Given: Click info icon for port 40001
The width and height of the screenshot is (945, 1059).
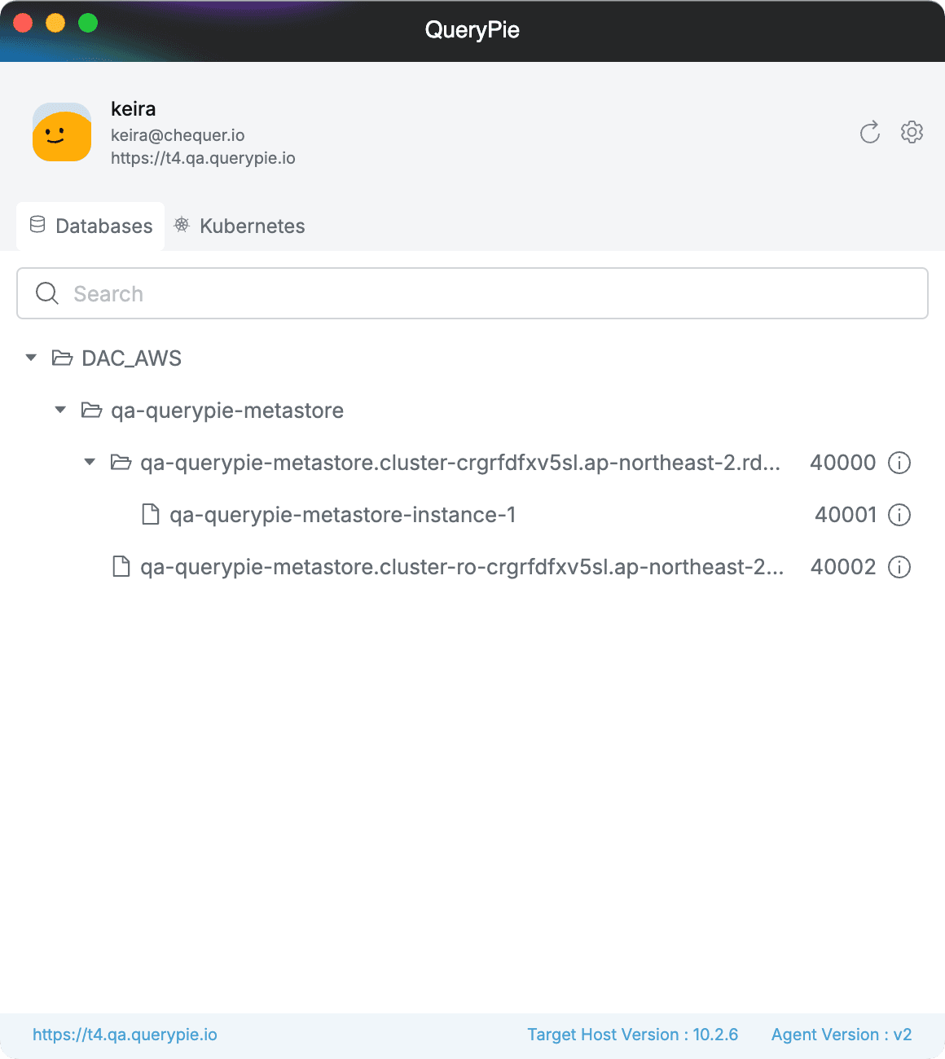Looking at the screenshot, I should click(899, 515).
